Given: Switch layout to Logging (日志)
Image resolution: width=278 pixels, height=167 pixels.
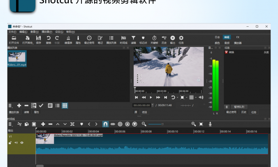Looking at the screenshot, I should pyautogui.click(x=217, y=37).
